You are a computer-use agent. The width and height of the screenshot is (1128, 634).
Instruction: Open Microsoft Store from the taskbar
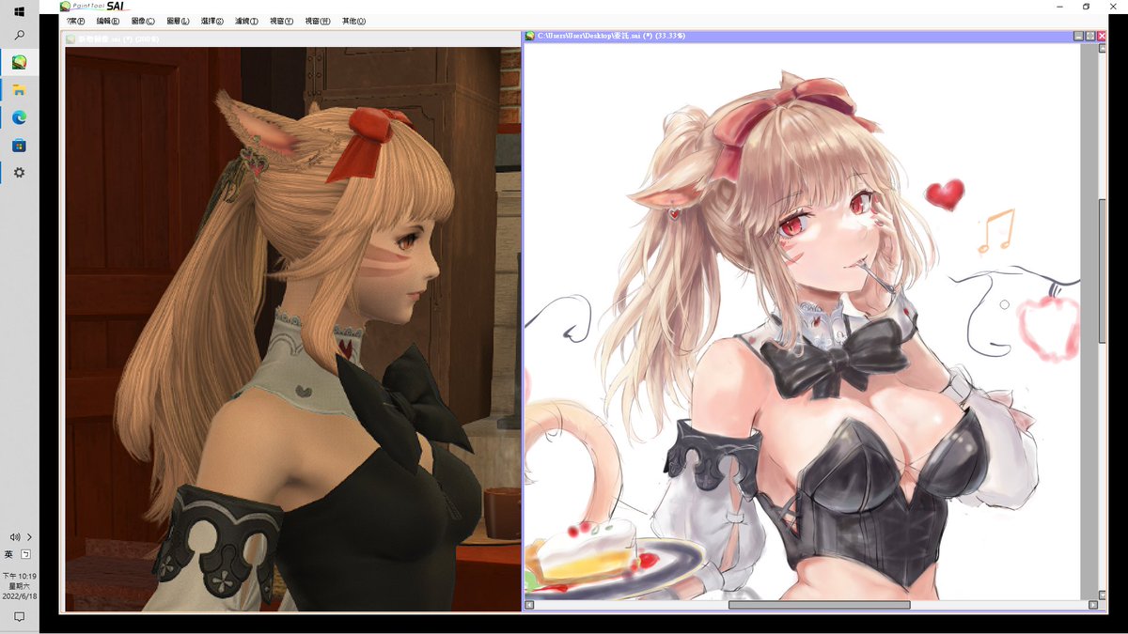(19, 146)
